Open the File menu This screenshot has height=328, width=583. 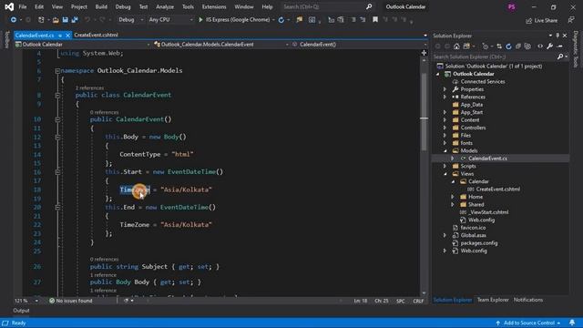pos(22,6)
